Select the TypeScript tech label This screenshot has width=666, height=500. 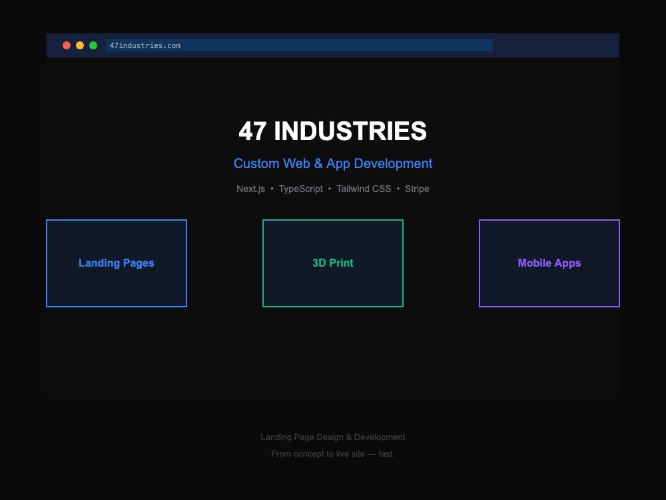tap(301, 189)
